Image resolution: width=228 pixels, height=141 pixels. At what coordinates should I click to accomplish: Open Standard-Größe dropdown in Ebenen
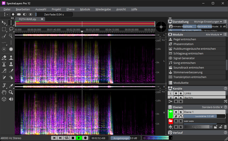(212, 107)
